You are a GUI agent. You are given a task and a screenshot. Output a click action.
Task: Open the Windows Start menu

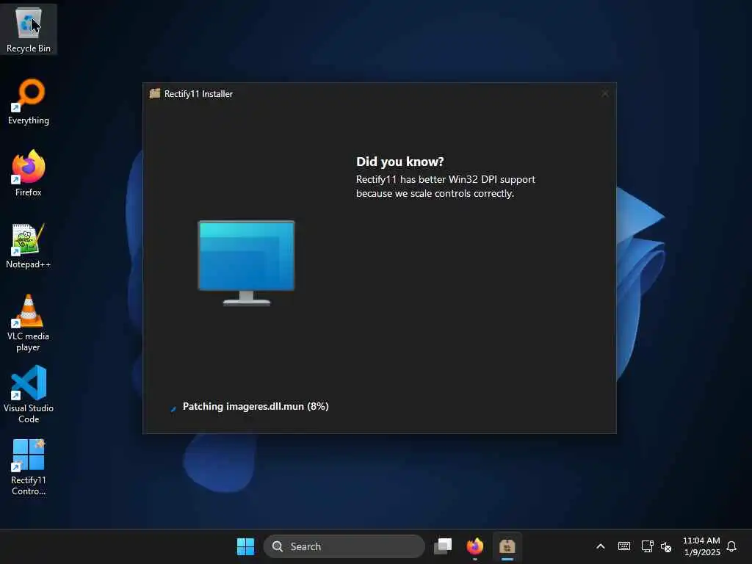click(x=245, y=546)
